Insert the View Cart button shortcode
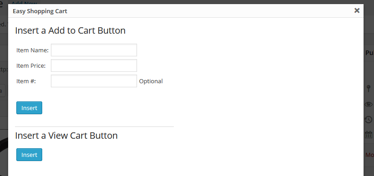Image resolution: width=374 pixels, height=176 pixels. pos(30,155)
